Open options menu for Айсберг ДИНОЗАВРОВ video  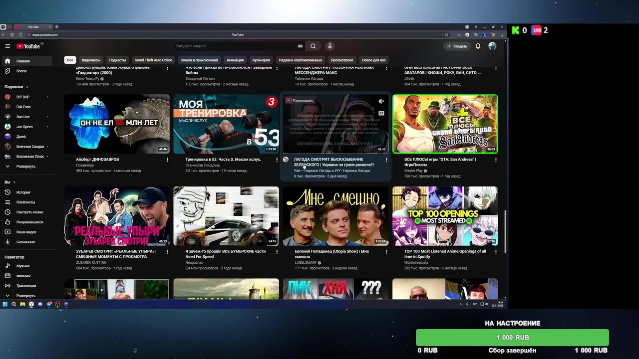(x=167, y=160)
